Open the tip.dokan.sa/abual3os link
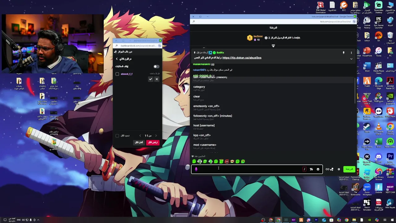 242,58
